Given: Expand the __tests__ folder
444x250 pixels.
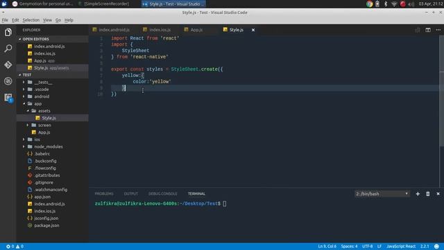Looking at the screenshot, I should tap(24, 82).
